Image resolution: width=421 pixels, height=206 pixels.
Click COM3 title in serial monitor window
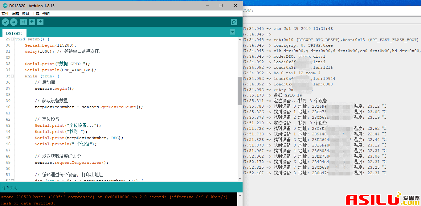[x=248, y=10]
